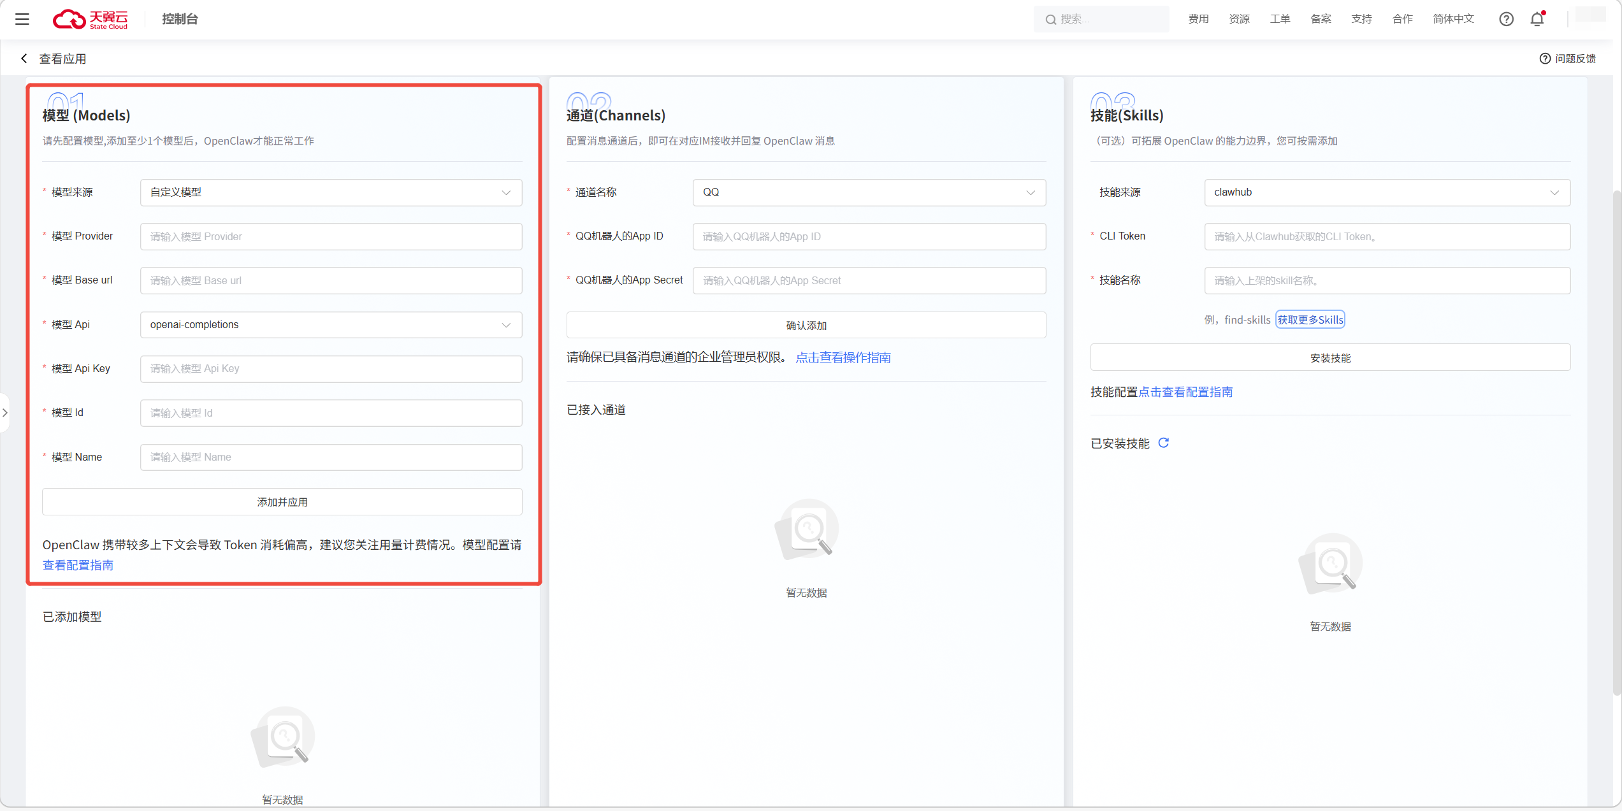
Task: Click the State Cloud logo
Action: click(x=91, y=19)
